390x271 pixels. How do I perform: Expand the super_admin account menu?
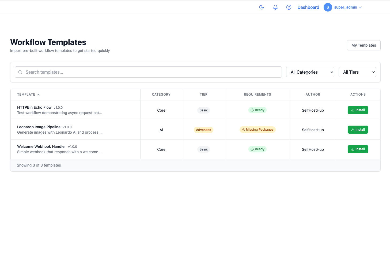(x=360, y=7)
